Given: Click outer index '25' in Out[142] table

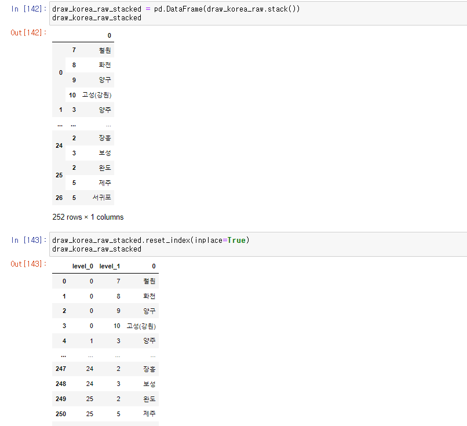Looking at the screenshot, I should click(x=59, y=175).
